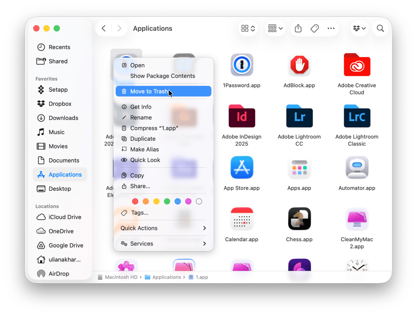Image resolution: width=417 pixels, height=316 pixels.
Task: Go back using the toolbar back arrow
Action: [104, 28]
